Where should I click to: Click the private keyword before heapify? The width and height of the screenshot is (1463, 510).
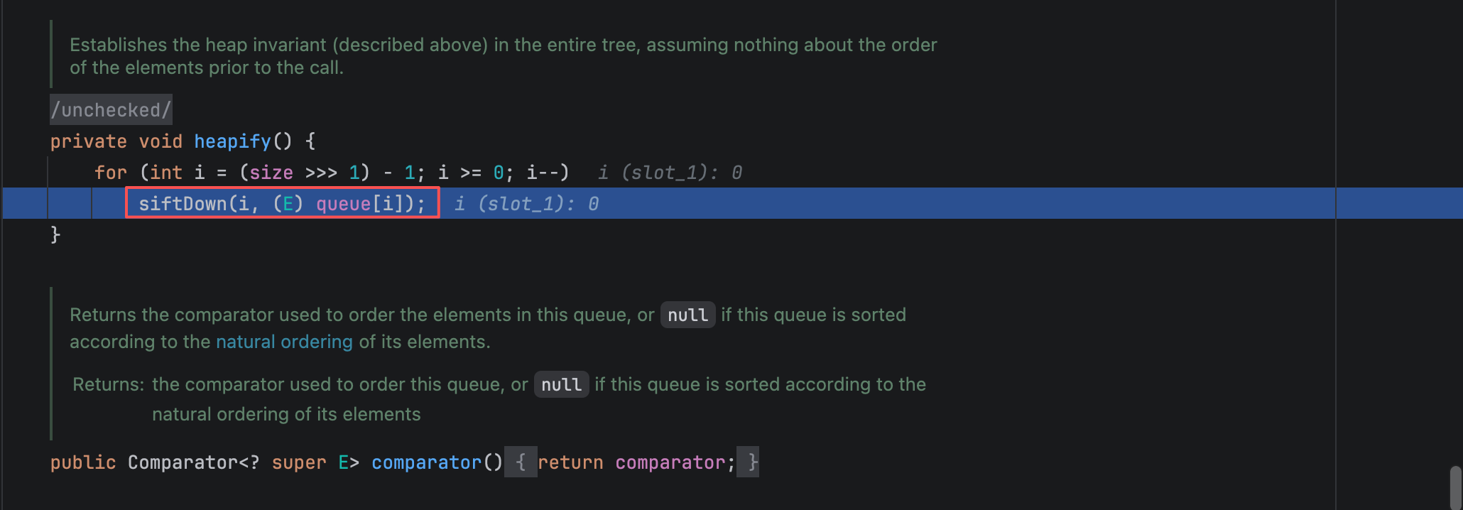(x=88, y=141)
